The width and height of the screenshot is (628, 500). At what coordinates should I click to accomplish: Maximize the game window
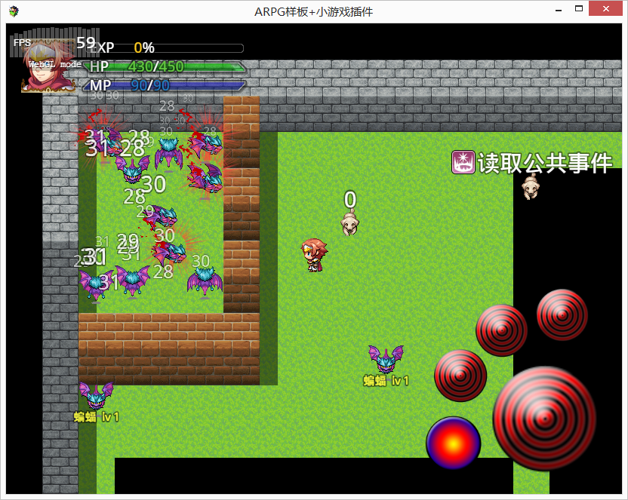coord(579,8)
